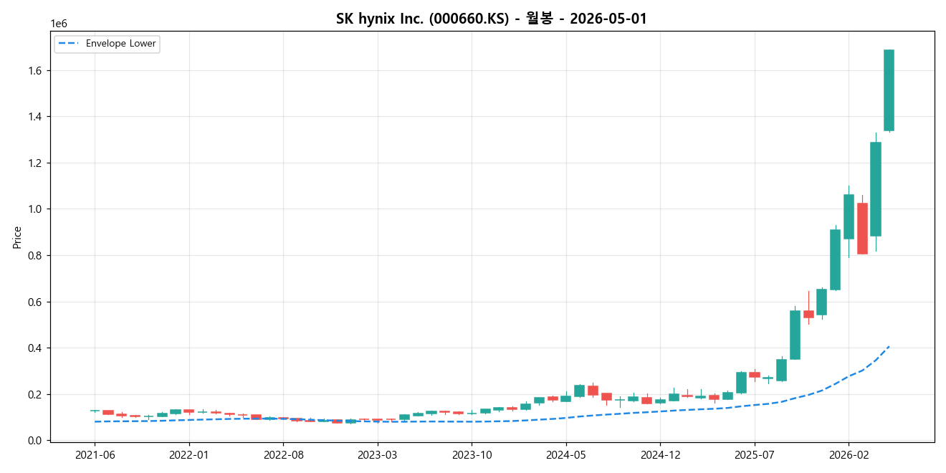The width and height of the screenshot is (946, 473).
Task: Click the Price y-axis label
Action: tap(17, 237)
